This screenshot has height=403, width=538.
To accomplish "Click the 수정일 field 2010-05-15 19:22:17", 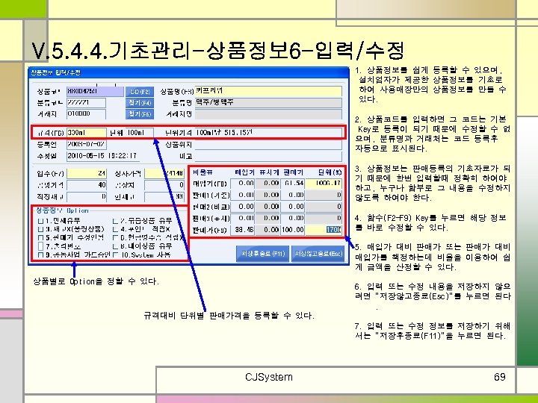I will 103,156.
